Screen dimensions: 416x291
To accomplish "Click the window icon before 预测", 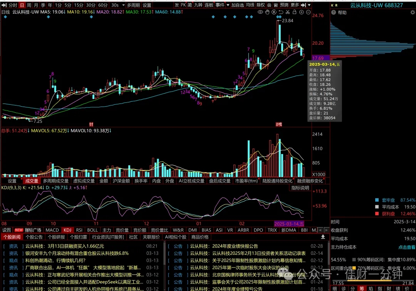I will coord(276,5).
